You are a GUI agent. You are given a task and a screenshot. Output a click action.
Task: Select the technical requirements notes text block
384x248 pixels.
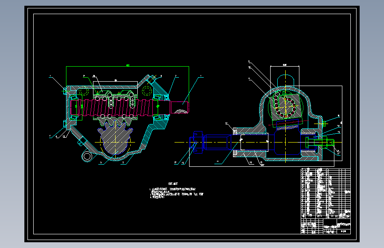(176, 191)
